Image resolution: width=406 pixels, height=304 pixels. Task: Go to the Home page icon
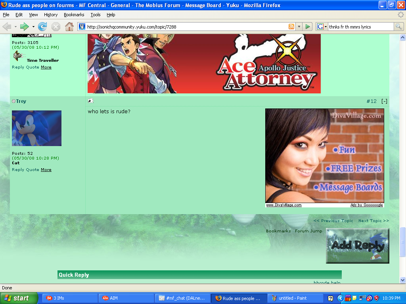tap(69, 27)
